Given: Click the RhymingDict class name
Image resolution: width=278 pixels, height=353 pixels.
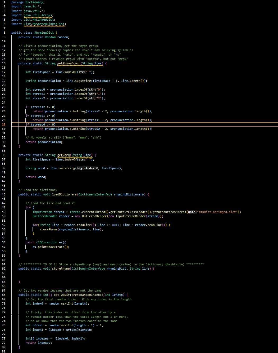Looking at the screenshot, I should [44, 33].
